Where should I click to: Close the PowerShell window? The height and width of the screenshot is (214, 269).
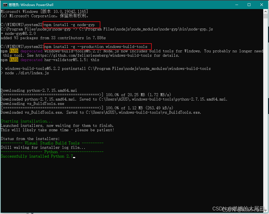pyautogui.click(x=261, y=5)
